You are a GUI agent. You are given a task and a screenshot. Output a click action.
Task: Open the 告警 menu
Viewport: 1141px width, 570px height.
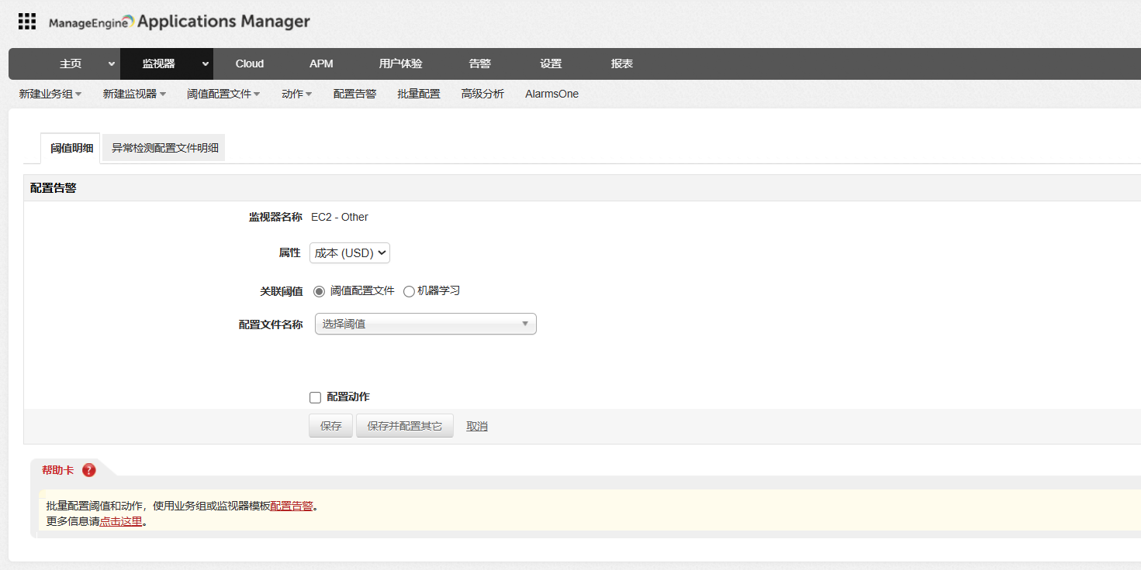pos(480,64)
